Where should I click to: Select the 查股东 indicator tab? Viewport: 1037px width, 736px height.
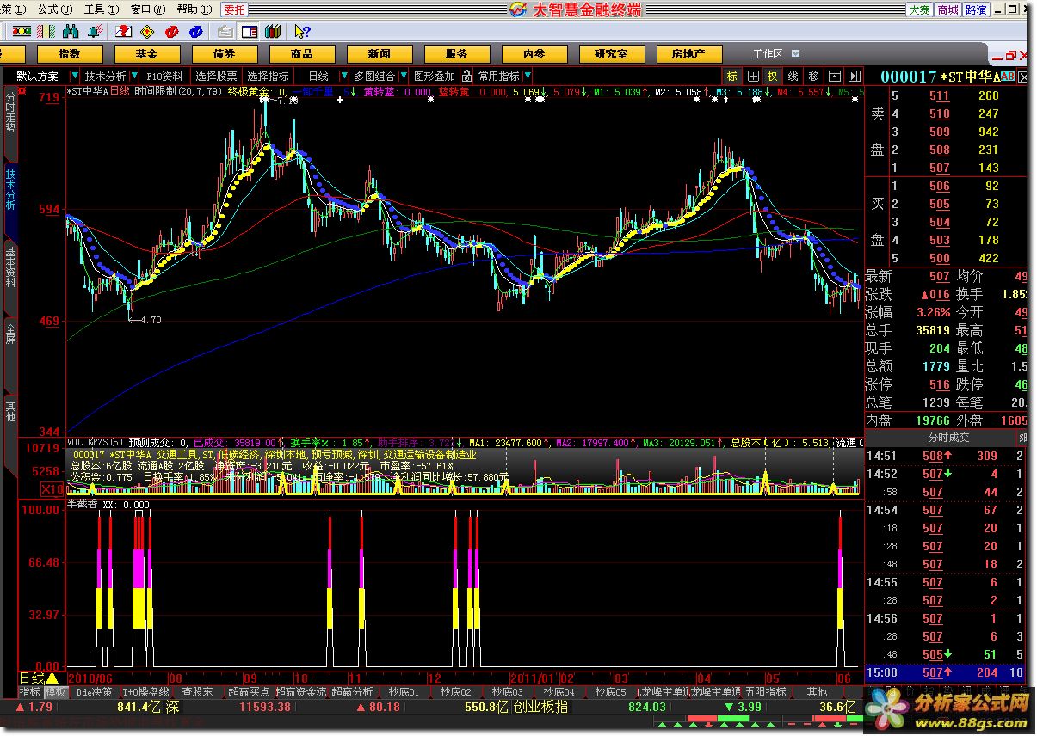(197, 691)
